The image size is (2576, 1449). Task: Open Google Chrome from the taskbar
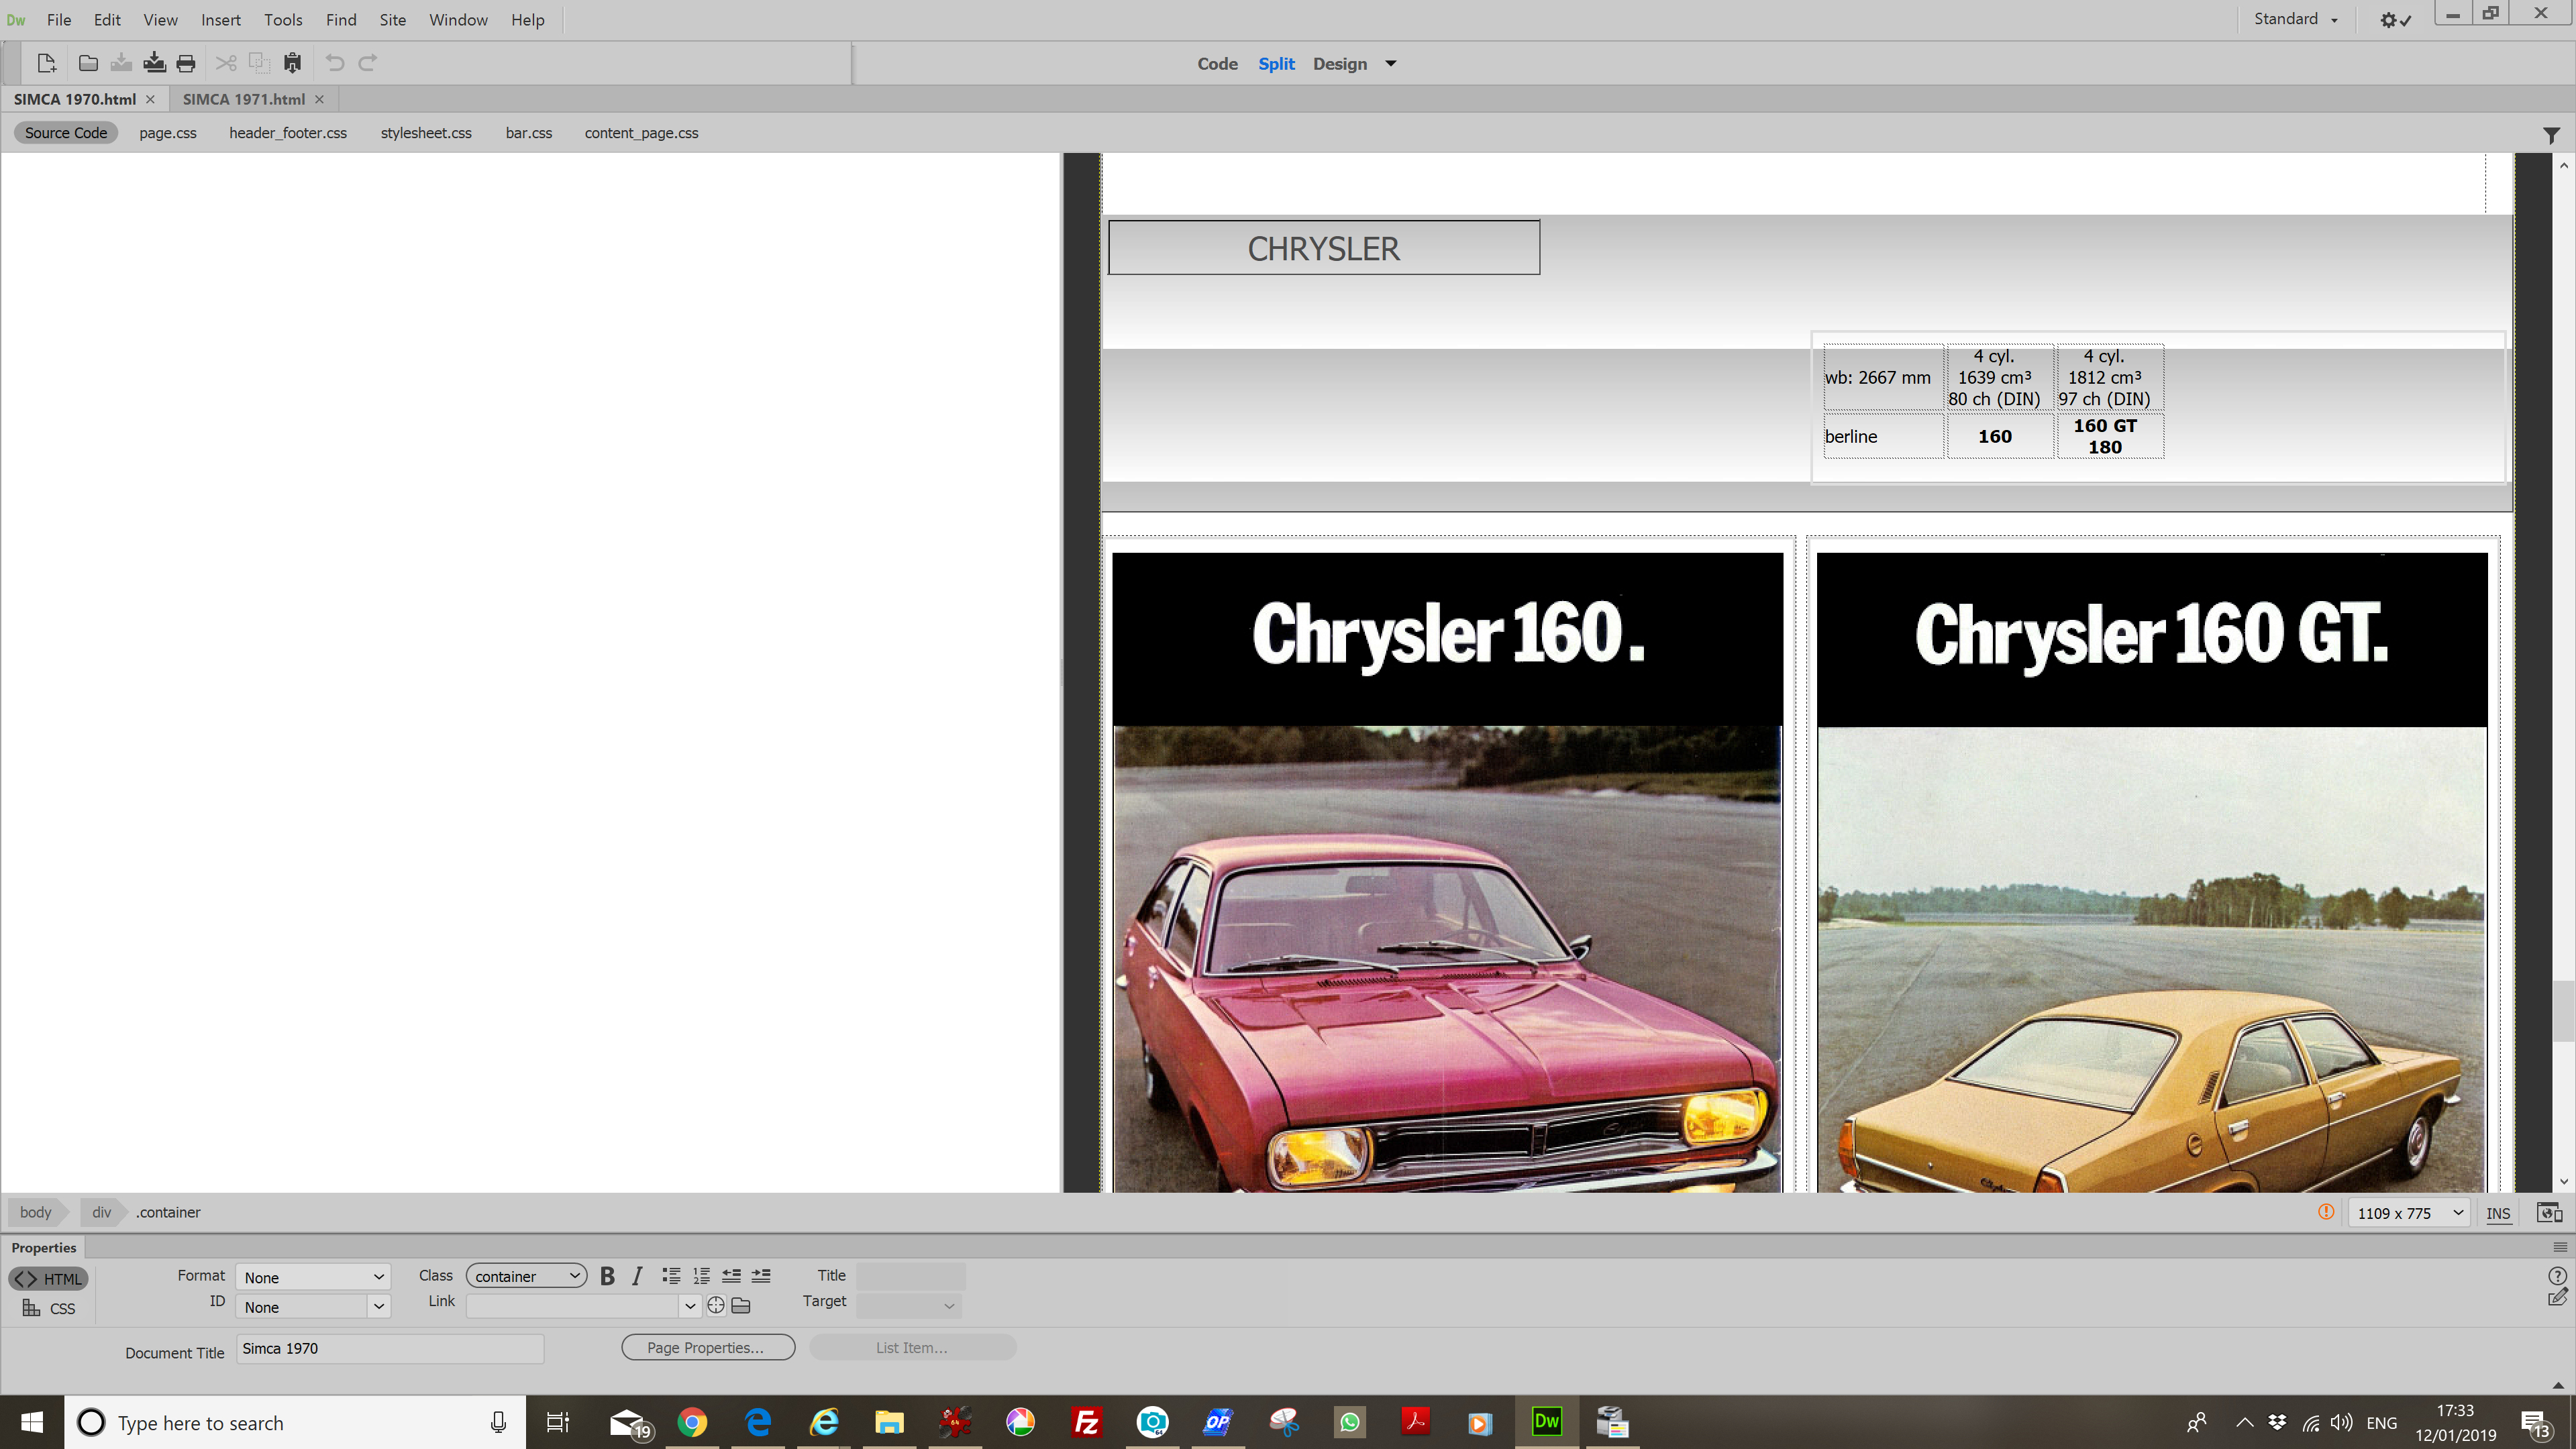point(692,1422)
